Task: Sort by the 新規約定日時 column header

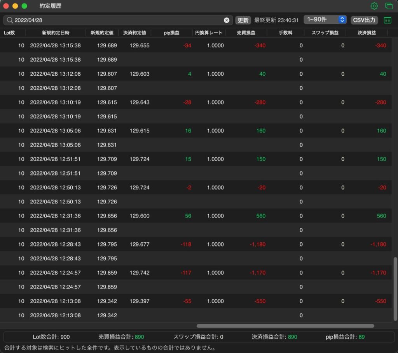Action: [56, 33]
